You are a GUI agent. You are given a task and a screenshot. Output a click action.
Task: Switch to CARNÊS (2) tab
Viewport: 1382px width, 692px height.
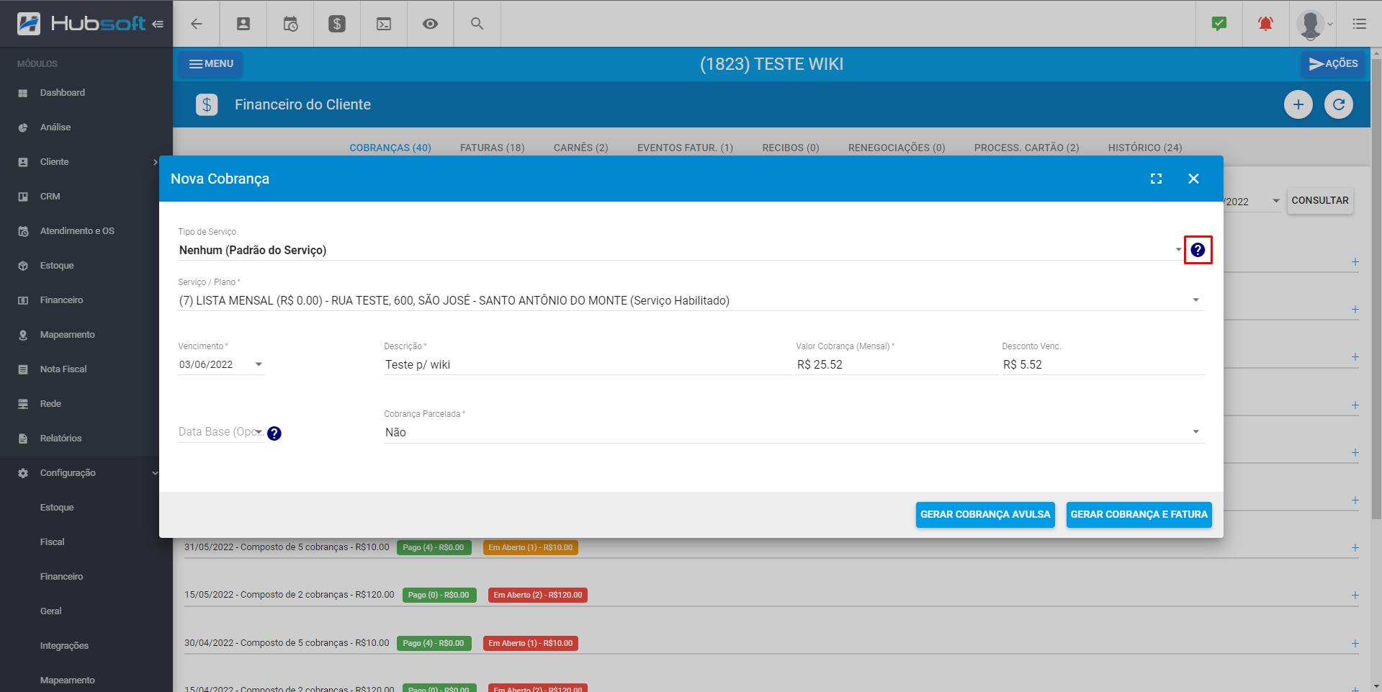[581, 148]
